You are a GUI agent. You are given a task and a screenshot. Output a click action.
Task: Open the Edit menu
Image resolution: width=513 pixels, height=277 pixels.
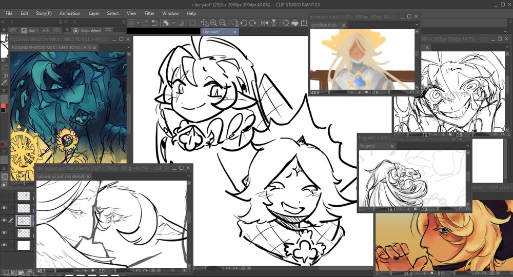point(24,13)
